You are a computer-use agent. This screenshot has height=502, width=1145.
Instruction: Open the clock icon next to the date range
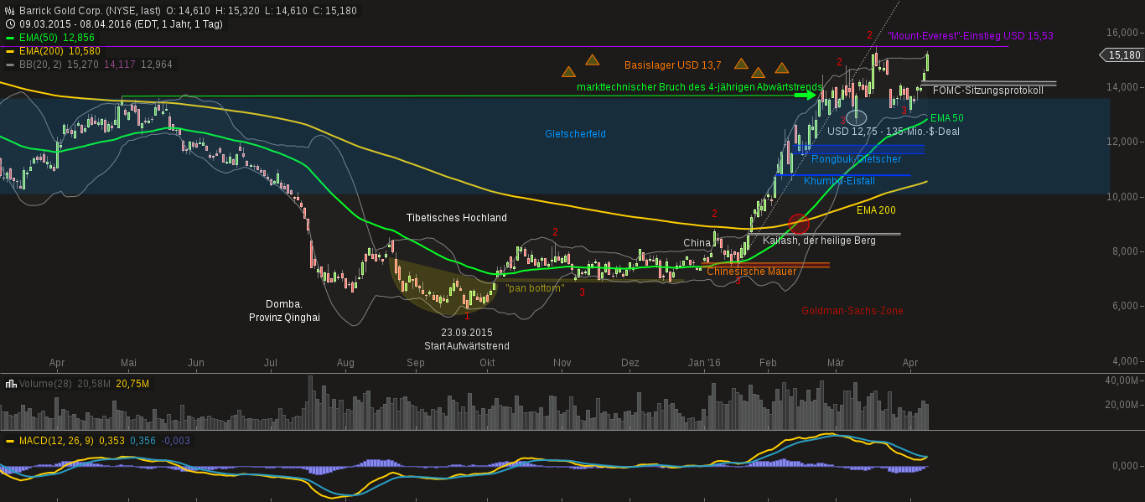click(9, 23)
